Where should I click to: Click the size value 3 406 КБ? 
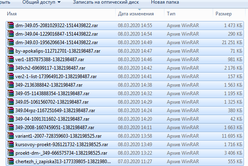click(233, 153)
